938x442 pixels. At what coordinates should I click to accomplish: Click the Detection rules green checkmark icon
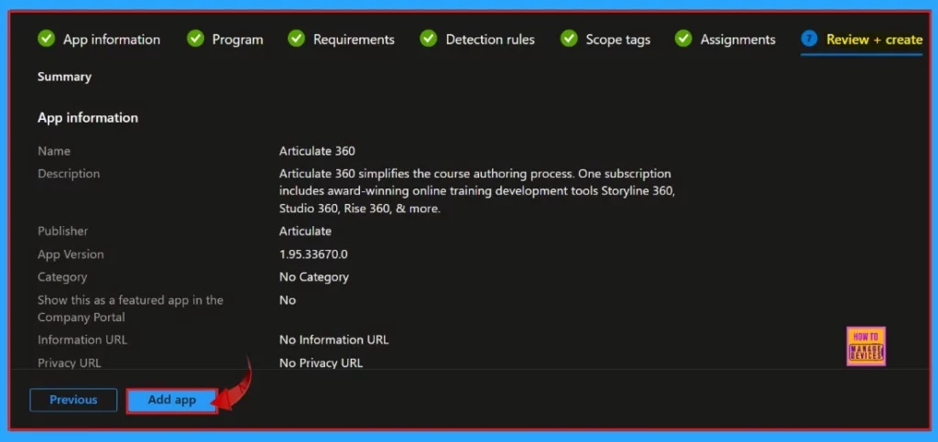tap(429, 39)
